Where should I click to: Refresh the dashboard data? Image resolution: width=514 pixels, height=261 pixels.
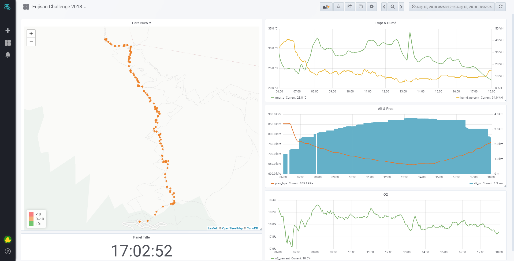click(x=500, y=7)
